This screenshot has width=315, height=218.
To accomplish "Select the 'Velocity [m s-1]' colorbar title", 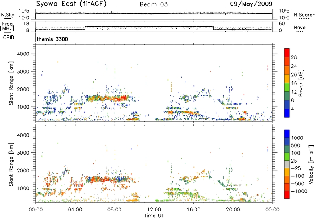I will coord(311,164).
